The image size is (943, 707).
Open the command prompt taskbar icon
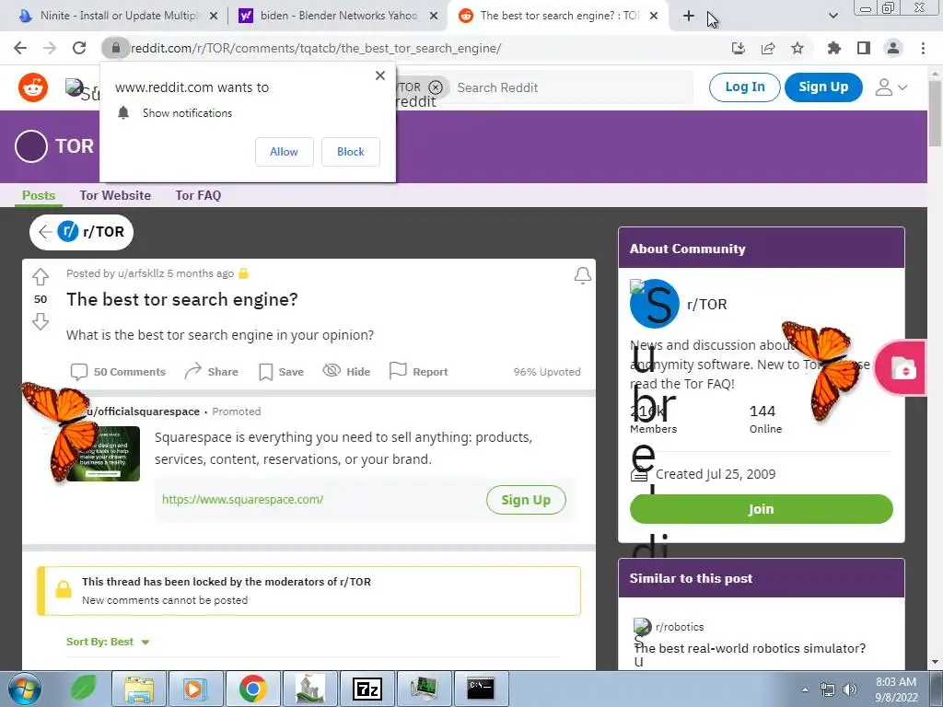481,689
